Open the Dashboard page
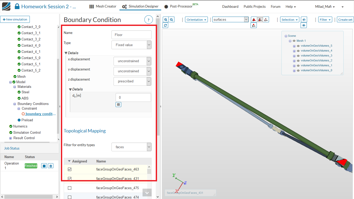The width and height of the screenshot is (354, 199). pos(230,6)
